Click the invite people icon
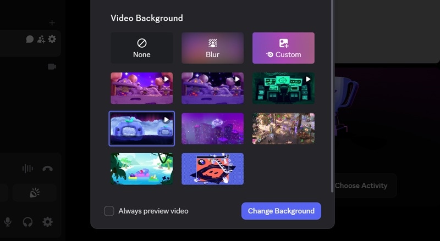The height and width of the screenshot is (241, 440). click(x=41, y=39)
